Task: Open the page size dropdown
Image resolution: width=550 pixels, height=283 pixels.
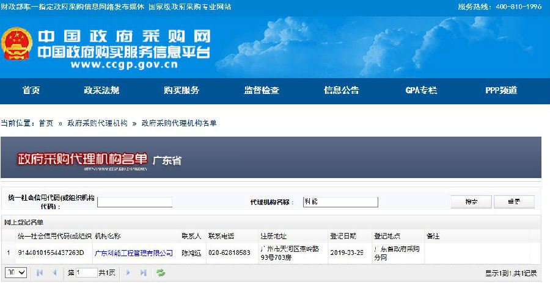Action: [16, 273]
